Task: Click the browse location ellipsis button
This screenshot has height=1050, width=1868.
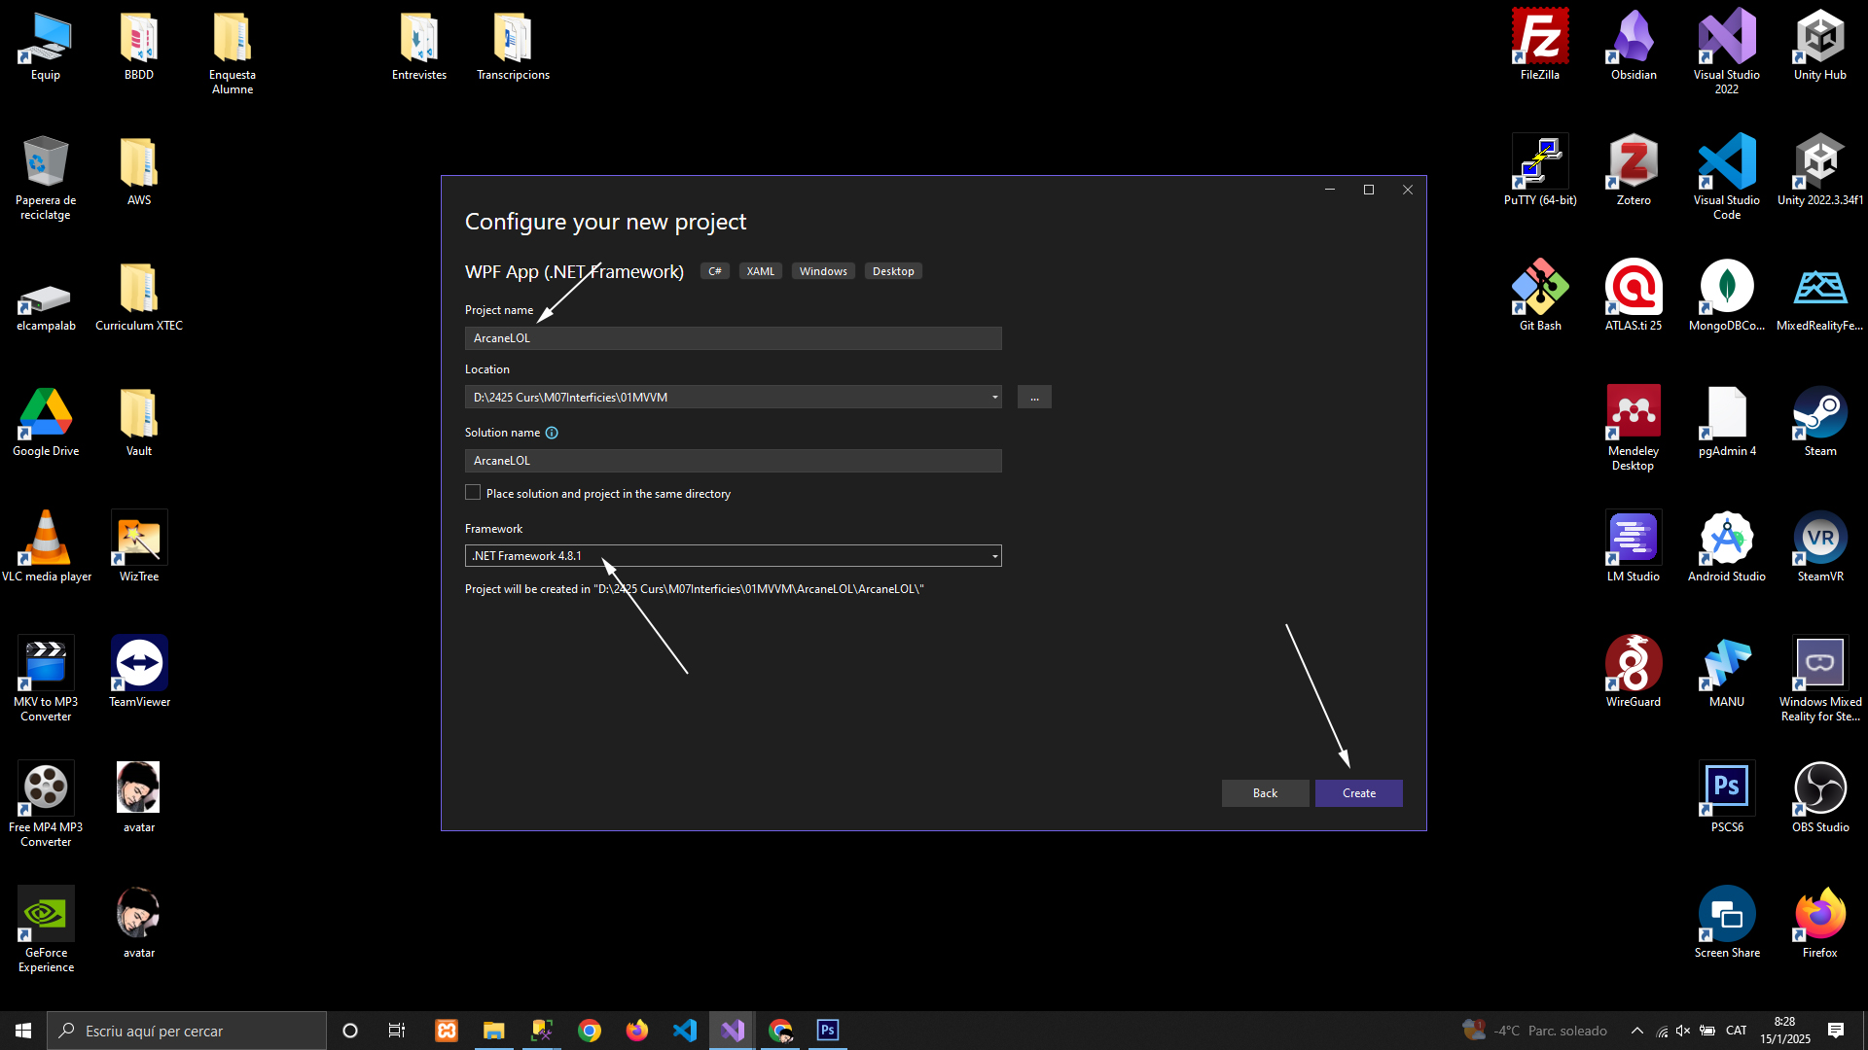Action: [x=1034, y=397]
